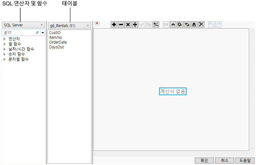The width and height of the screenshot is (256, 165).
Task: Select the OrderDate column
Action: pyautogui.click(x=58, y=42)
